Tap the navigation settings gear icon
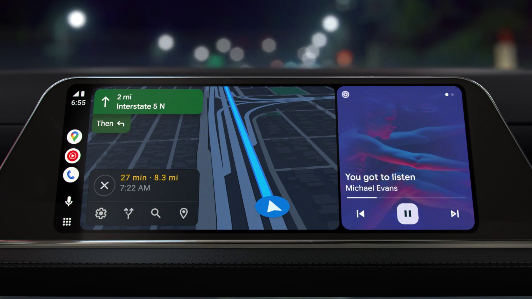The image size is (532, 299). (101, 213)
